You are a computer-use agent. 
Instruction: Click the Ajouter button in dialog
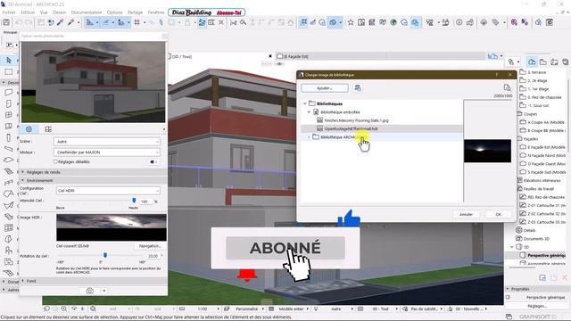tap(325, 88)
